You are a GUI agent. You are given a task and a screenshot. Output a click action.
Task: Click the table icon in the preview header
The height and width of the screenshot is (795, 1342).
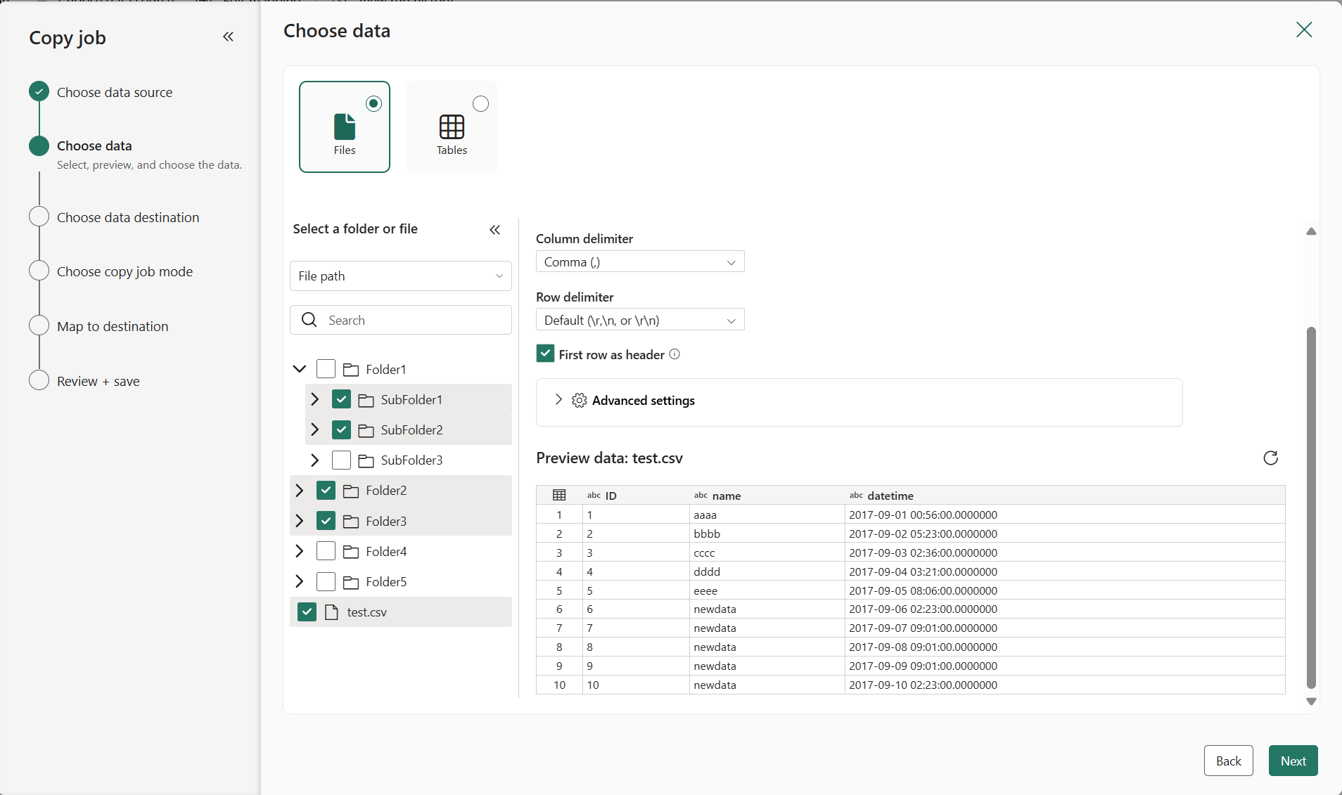pos(558,495)
